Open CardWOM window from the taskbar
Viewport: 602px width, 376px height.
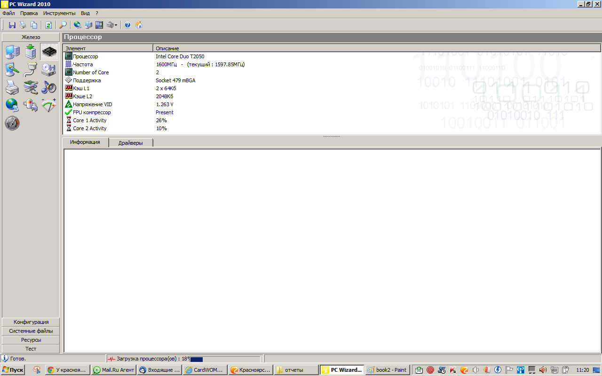pyautogui.click(x=205, y=370)
